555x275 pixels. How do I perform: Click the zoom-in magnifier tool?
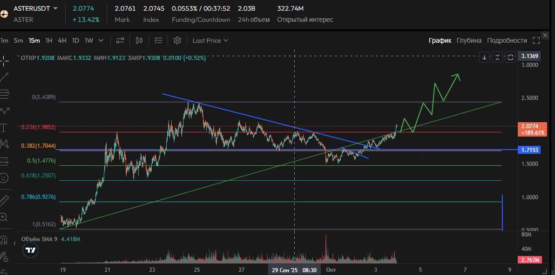pyautogui.click(x=4, y=217)
